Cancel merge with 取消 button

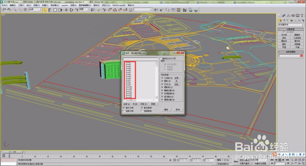click(178, 109)
